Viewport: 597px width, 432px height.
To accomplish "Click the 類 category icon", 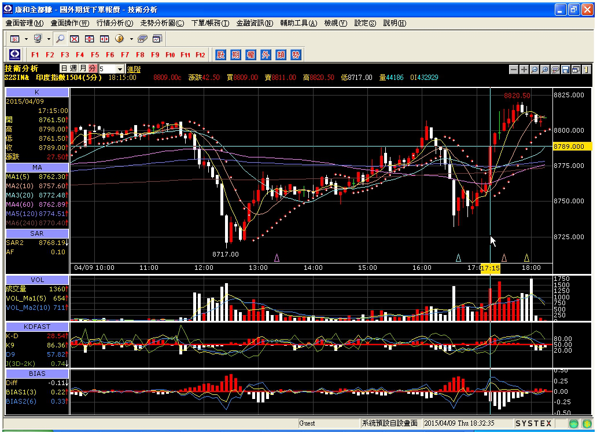I will tap(281, 55).
